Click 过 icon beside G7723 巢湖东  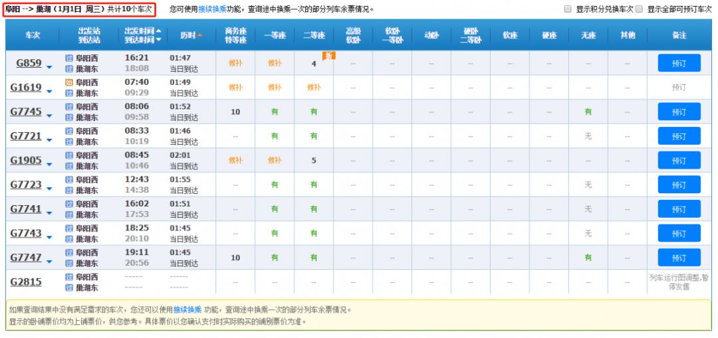[69, 190]
